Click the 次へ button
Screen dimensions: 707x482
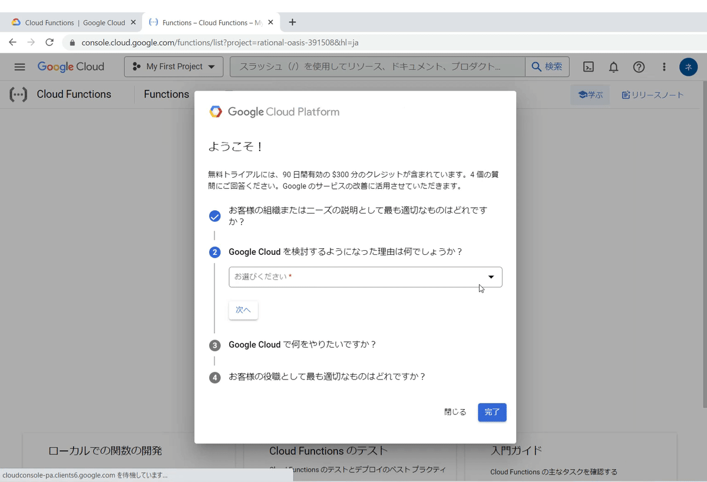click(243, 310)
